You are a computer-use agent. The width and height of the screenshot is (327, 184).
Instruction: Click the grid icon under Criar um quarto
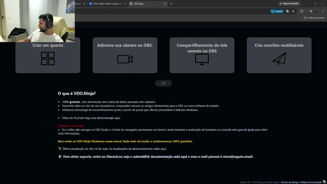point(48,59)
